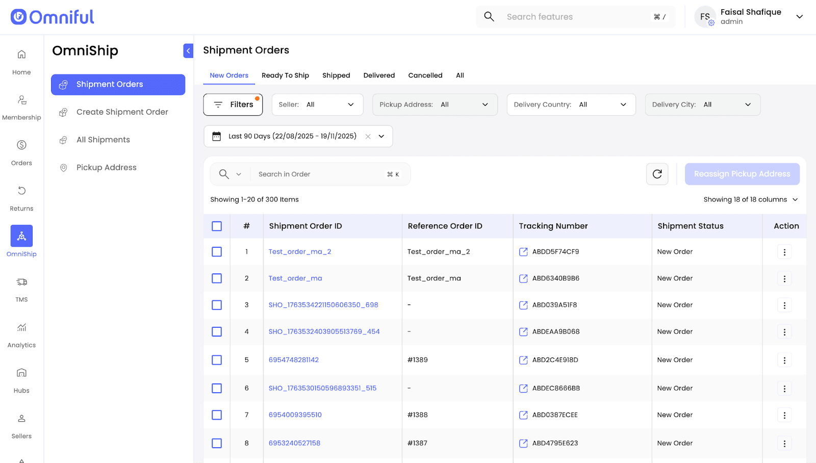Open the Delivery Country dropdown
Screen dimensions: 816x463
pos(571,105)
